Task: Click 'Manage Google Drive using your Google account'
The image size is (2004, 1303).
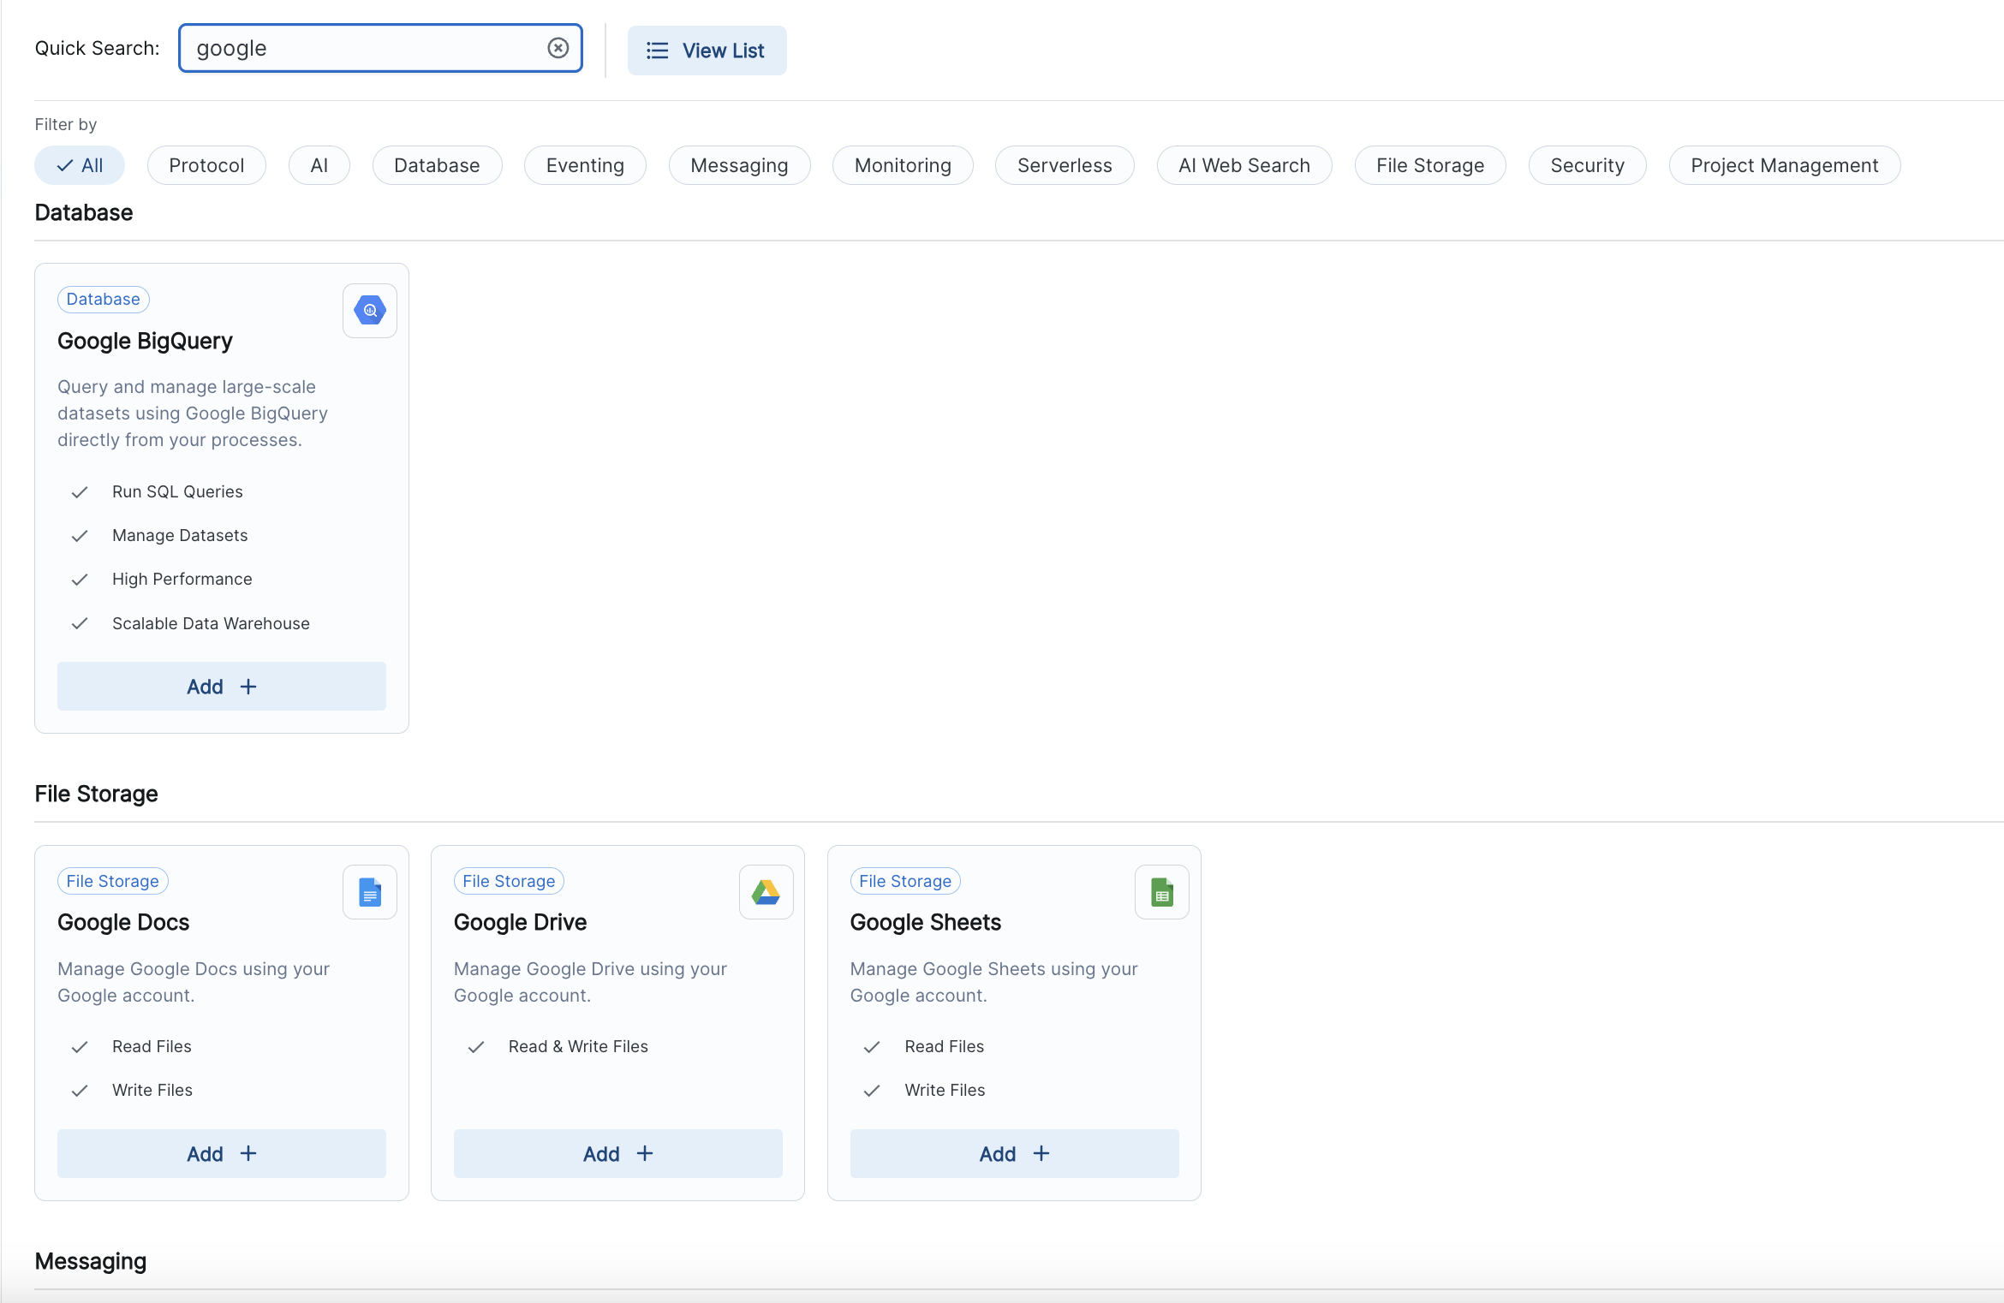Action: [x=590, y=983]
